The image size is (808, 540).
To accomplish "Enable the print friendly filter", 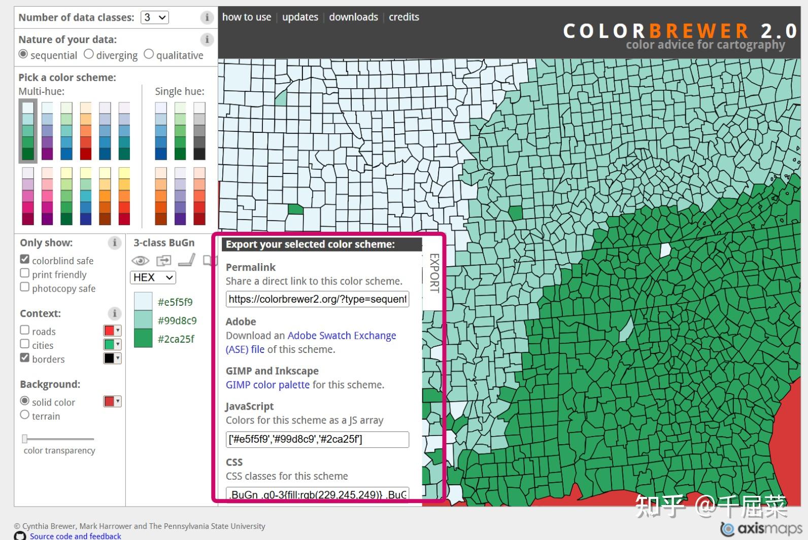I will (x=24, y=273).
